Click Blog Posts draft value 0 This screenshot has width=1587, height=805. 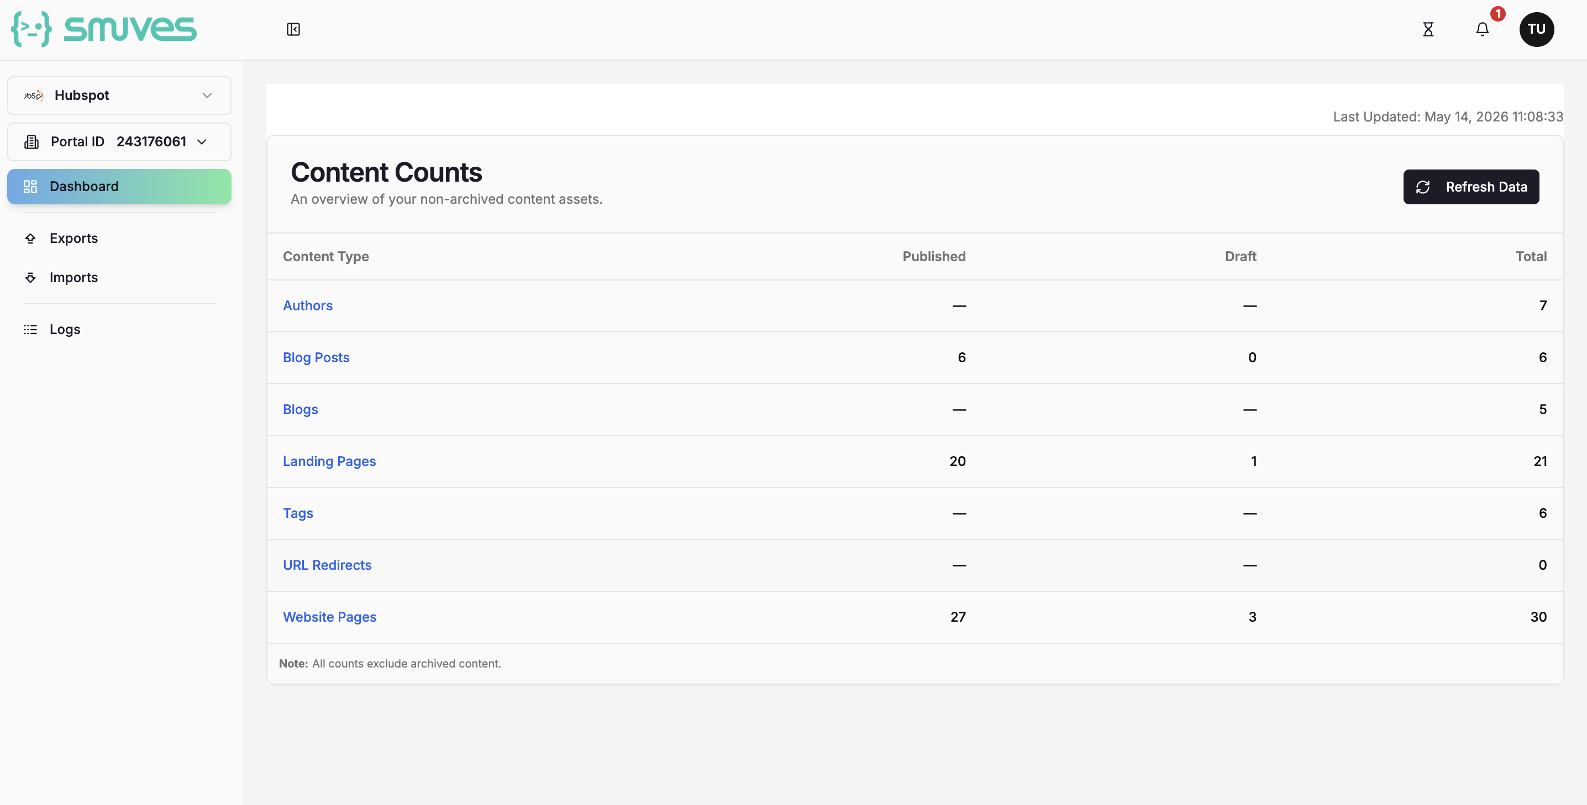coord(1252,358)
